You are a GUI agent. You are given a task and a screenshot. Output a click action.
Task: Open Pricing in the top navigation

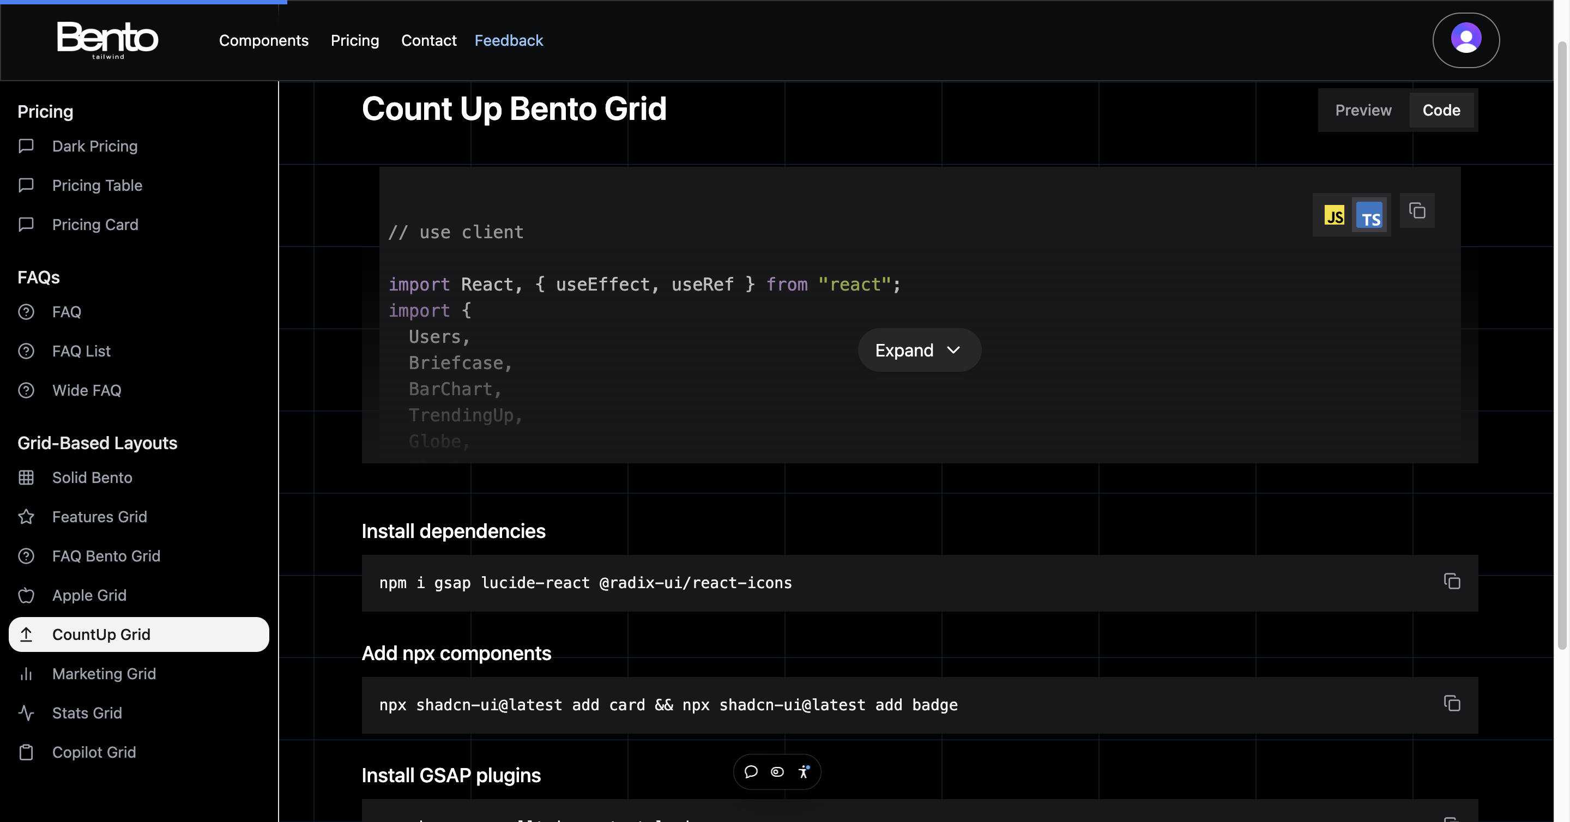tap(355, 40)
